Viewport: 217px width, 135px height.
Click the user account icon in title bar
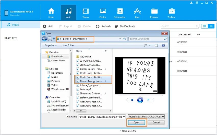coord(191,3)
